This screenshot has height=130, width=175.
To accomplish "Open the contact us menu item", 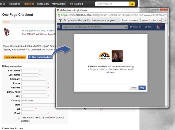I will click(x=43, y=4).
